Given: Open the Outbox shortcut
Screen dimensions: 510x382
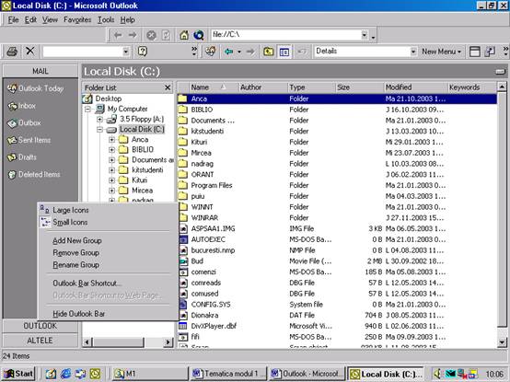Looking at the screenshot, I should pos(24,123).
